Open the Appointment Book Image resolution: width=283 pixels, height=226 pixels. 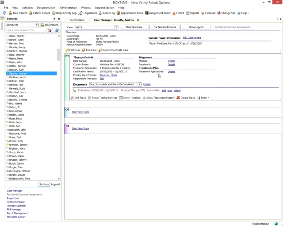(130, 13)
